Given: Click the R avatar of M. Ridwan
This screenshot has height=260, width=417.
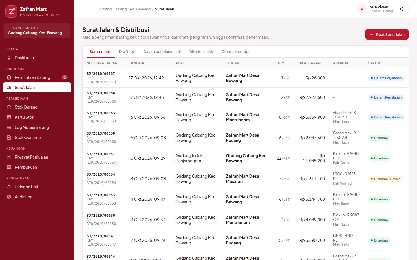Looking at the screenshot, I should [x=362, y=9].
